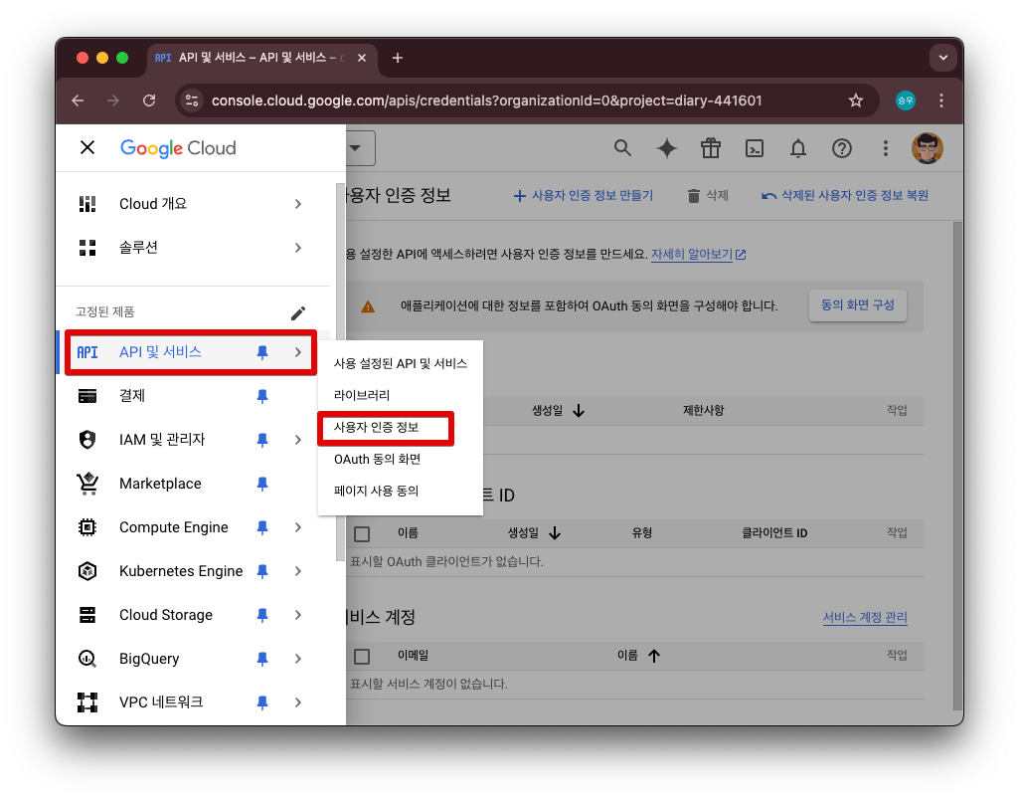Click 사용자 인증 정보 만들기 button
Screen dimensions: 1019x799
point(584,195)
